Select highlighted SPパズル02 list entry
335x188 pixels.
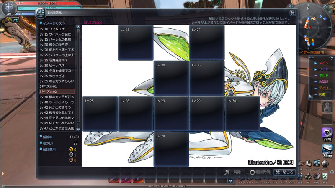click(x=57, y=91)
